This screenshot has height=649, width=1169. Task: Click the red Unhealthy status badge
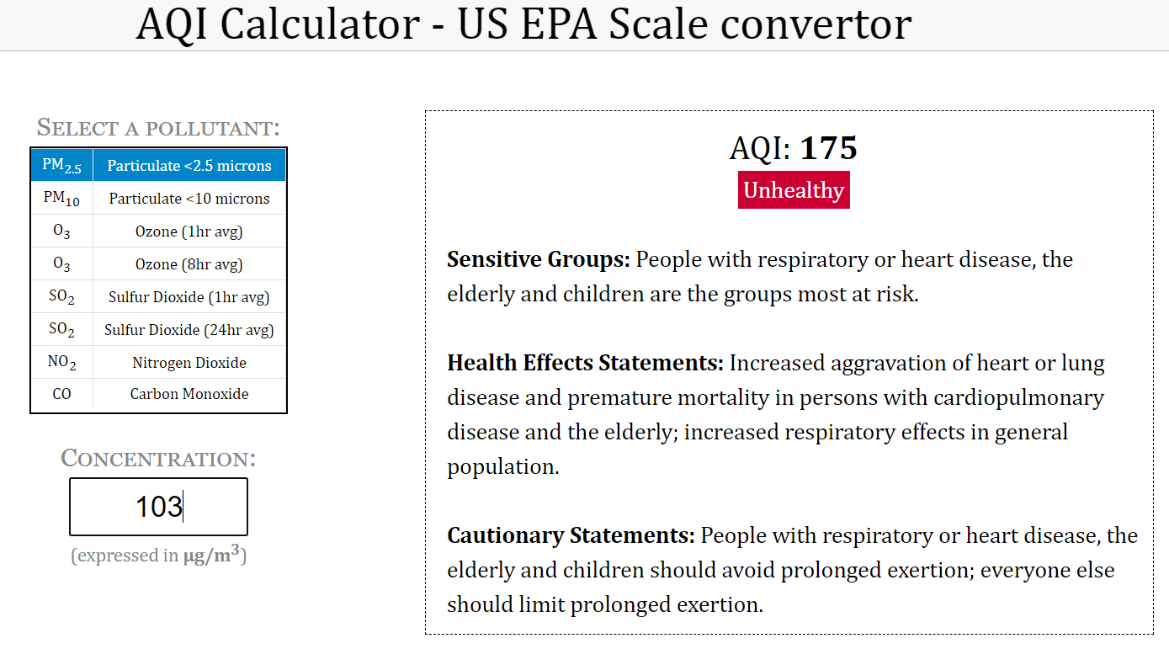coord(794,190)
